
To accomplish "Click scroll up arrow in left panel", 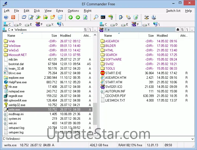I will click(95, 35).
